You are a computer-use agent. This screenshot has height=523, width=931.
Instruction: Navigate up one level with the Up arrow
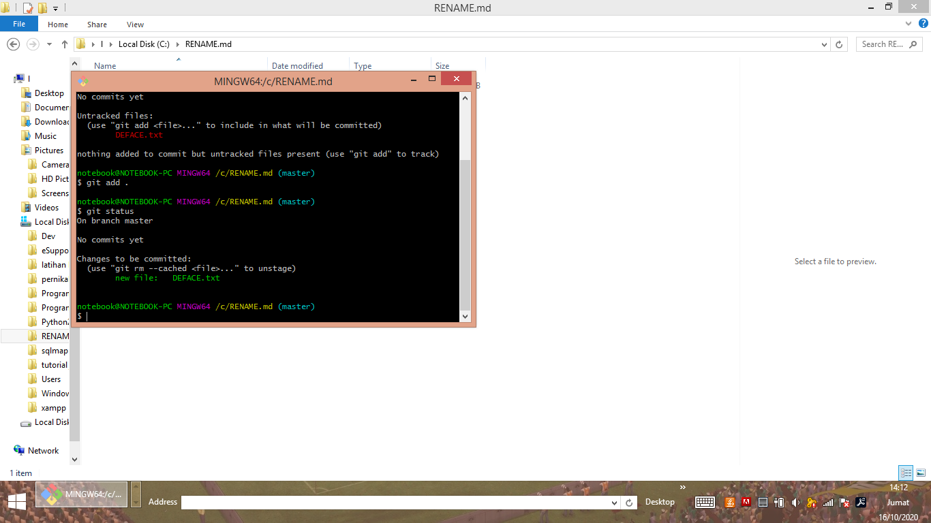coord(64,44)
